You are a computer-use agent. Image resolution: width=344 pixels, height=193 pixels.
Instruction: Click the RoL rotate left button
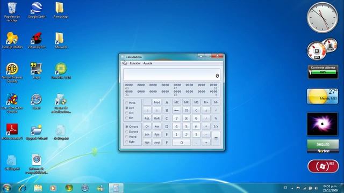click(147, 118)
